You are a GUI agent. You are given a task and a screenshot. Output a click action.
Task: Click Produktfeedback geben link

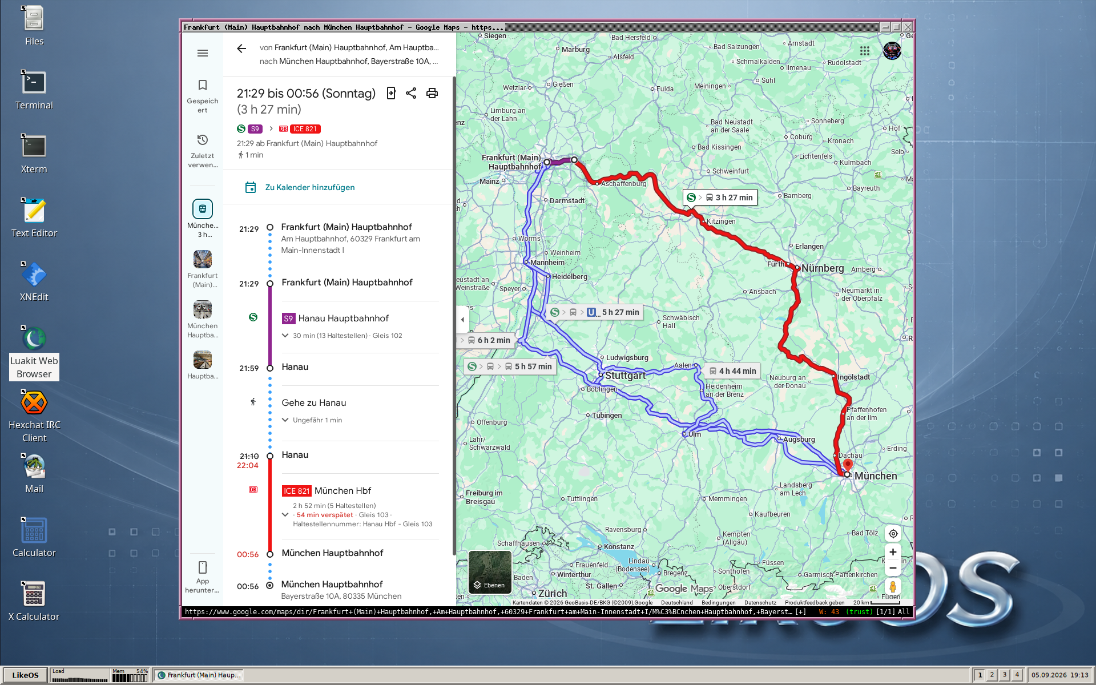click(815, 603)
